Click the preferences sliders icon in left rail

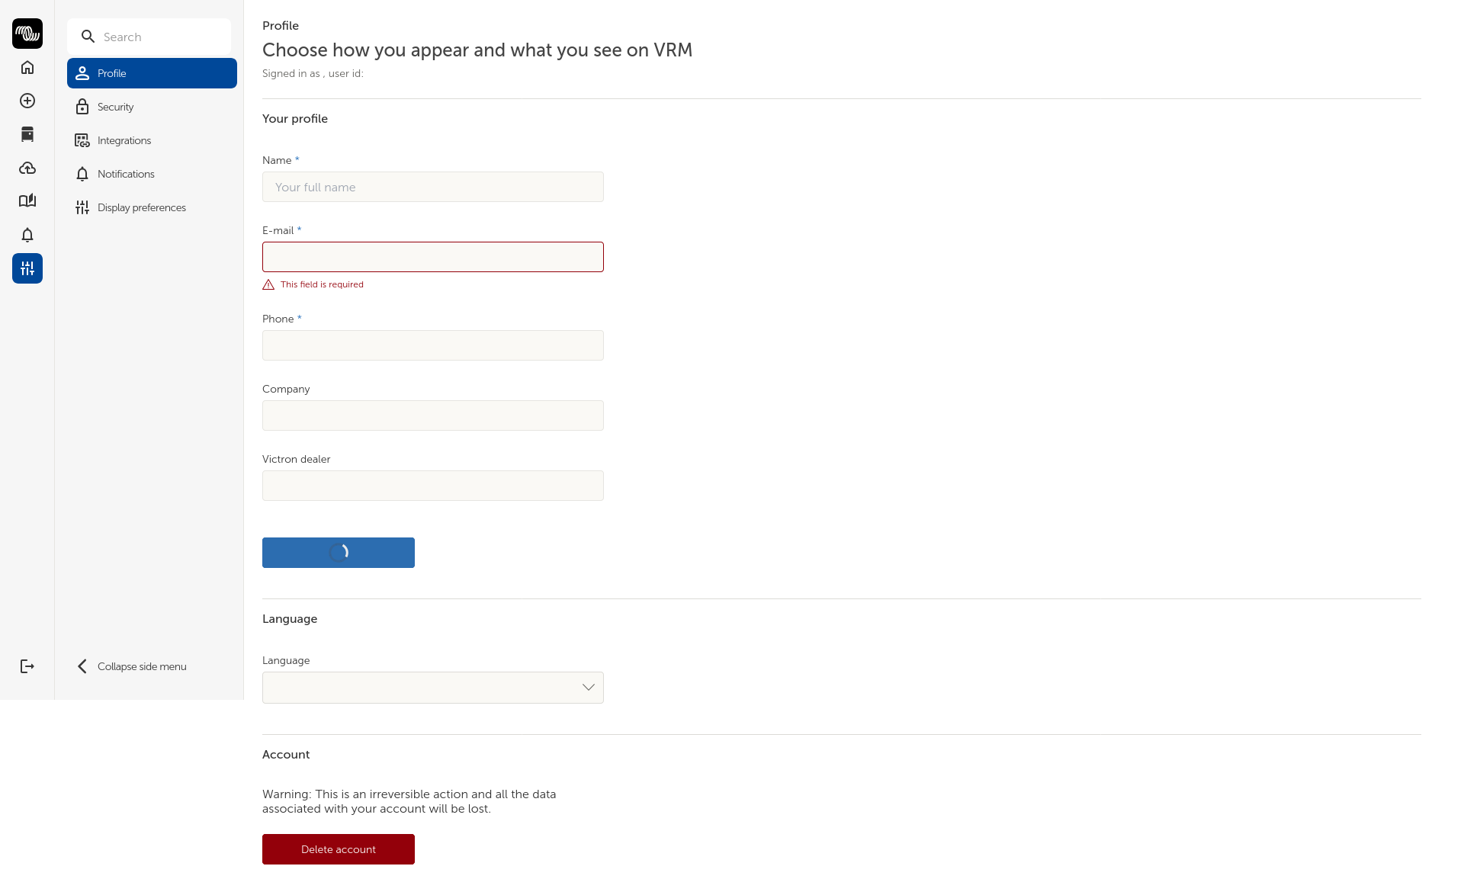(27, 268)
